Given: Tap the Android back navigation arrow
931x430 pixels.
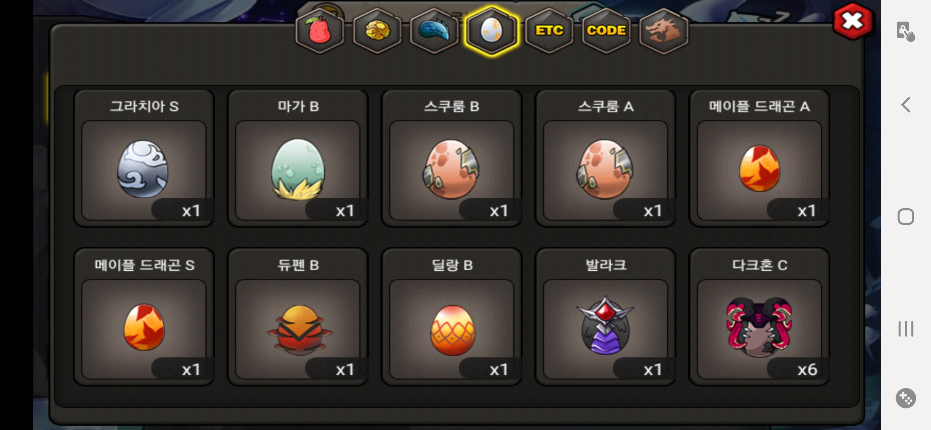Looking at the screenshot, I should [906, 105].
